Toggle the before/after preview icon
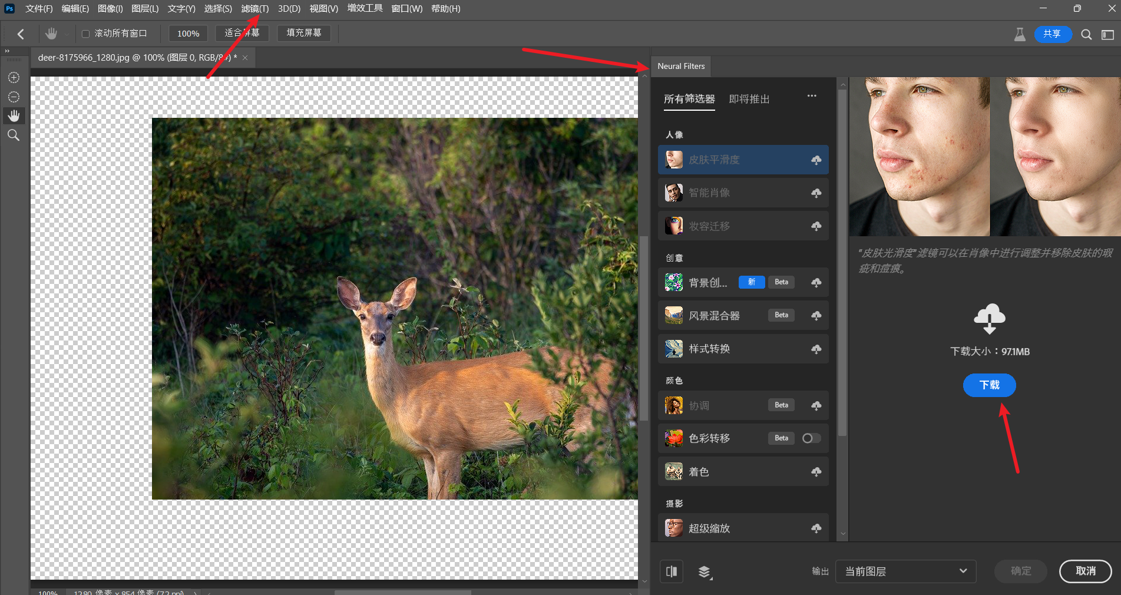 coord(672,571)
